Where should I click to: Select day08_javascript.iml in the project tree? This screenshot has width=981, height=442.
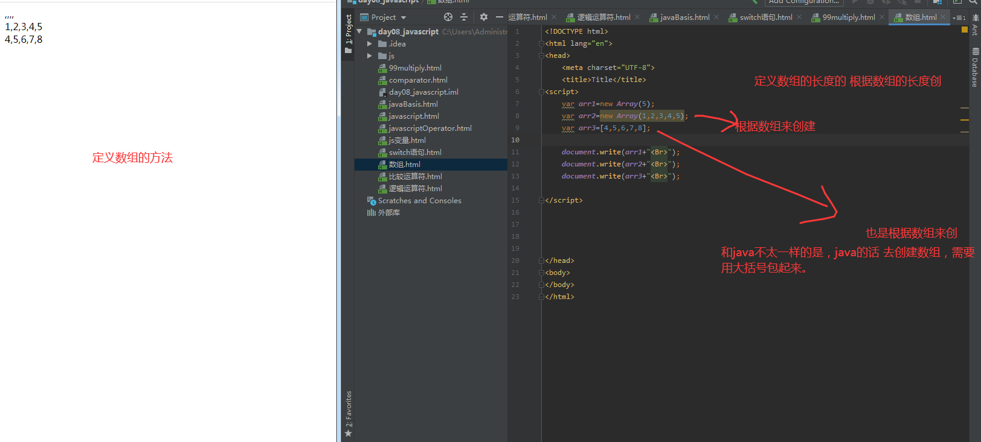pyautogui.click(x=423, y=92)
